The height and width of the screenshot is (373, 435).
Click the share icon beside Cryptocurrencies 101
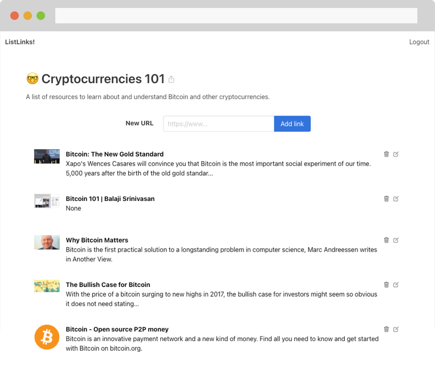(x=171, y=80)
